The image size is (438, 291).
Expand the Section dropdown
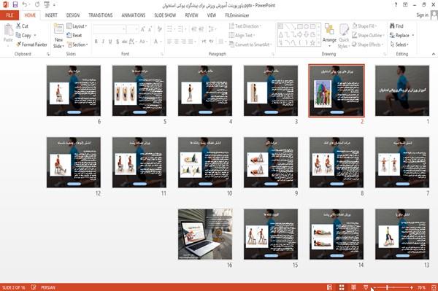77,44
